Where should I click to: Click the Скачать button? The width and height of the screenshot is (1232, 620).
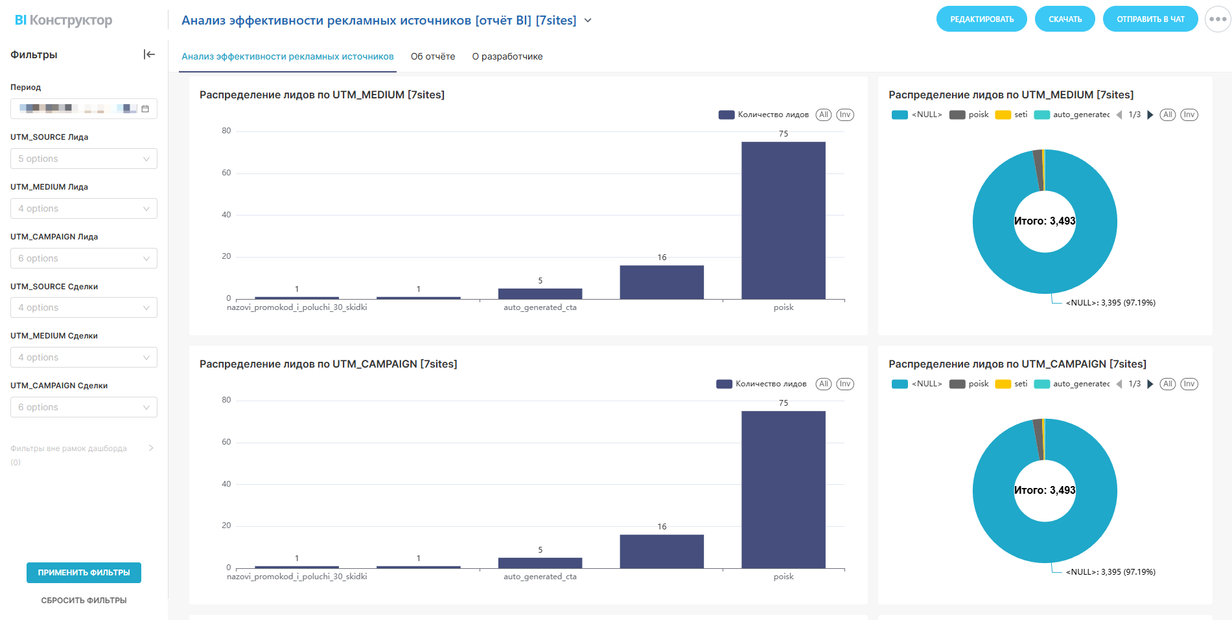(1065, 19)
